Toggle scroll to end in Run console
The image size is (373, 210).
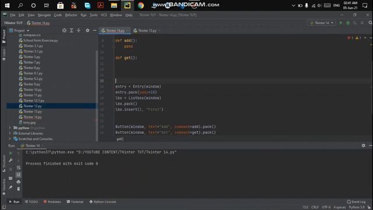coord(19,175)
